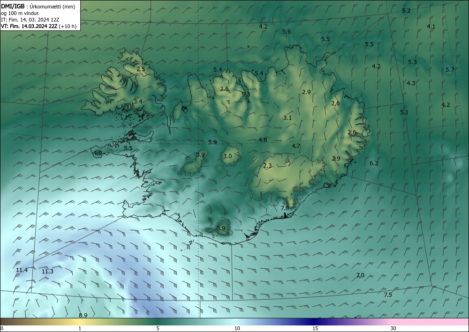Screen dimensions: 469x332
Task: Click the 7.8 value on the south coast
Action: pos(285,208)
